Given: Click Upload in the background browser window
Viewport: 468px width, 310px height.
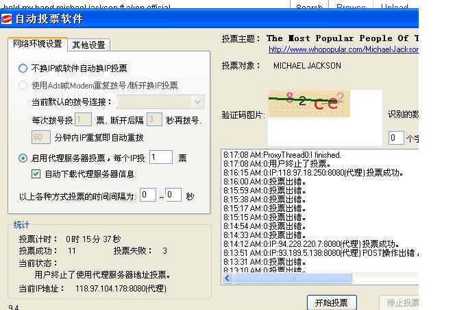Looking at the screenshot, I should point(395,6).
